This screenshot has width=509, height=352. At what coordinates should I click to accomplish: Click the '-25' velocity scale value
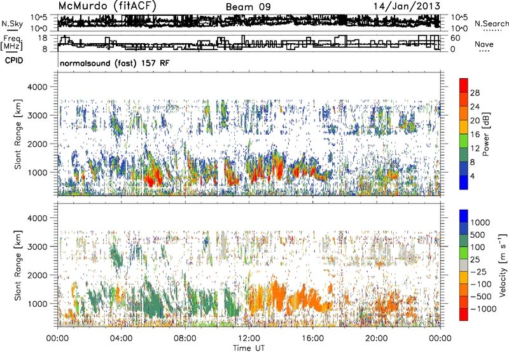[x=478, y=271]
